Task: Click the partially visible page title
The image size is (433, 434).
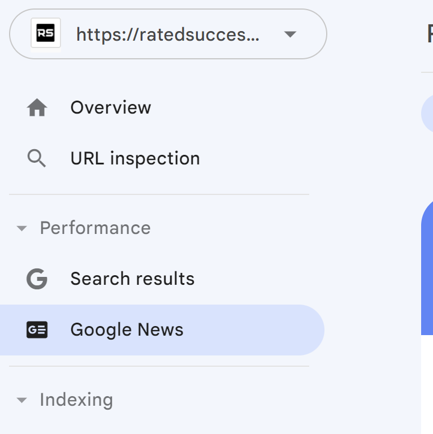Action: (430, 34)
